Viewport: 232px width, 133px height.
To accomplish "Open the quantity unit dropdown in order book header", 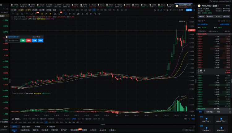I will [x=213, y=31].
